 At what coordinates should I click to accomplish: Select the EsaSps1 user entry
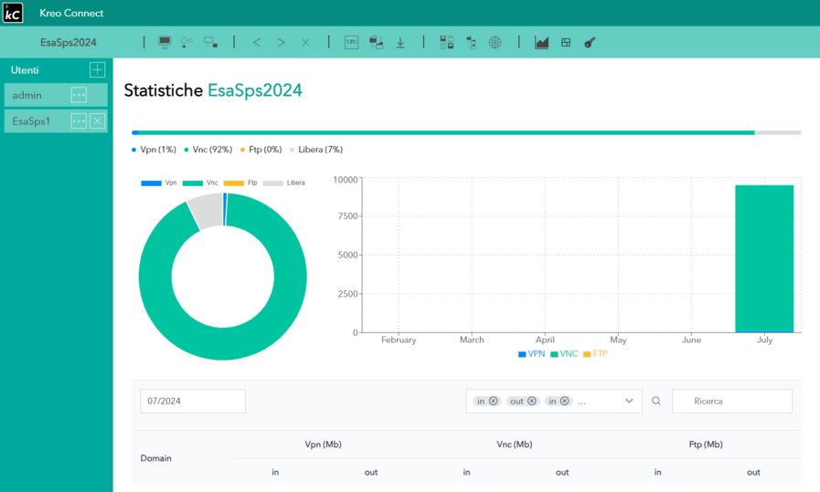point(35,121)
